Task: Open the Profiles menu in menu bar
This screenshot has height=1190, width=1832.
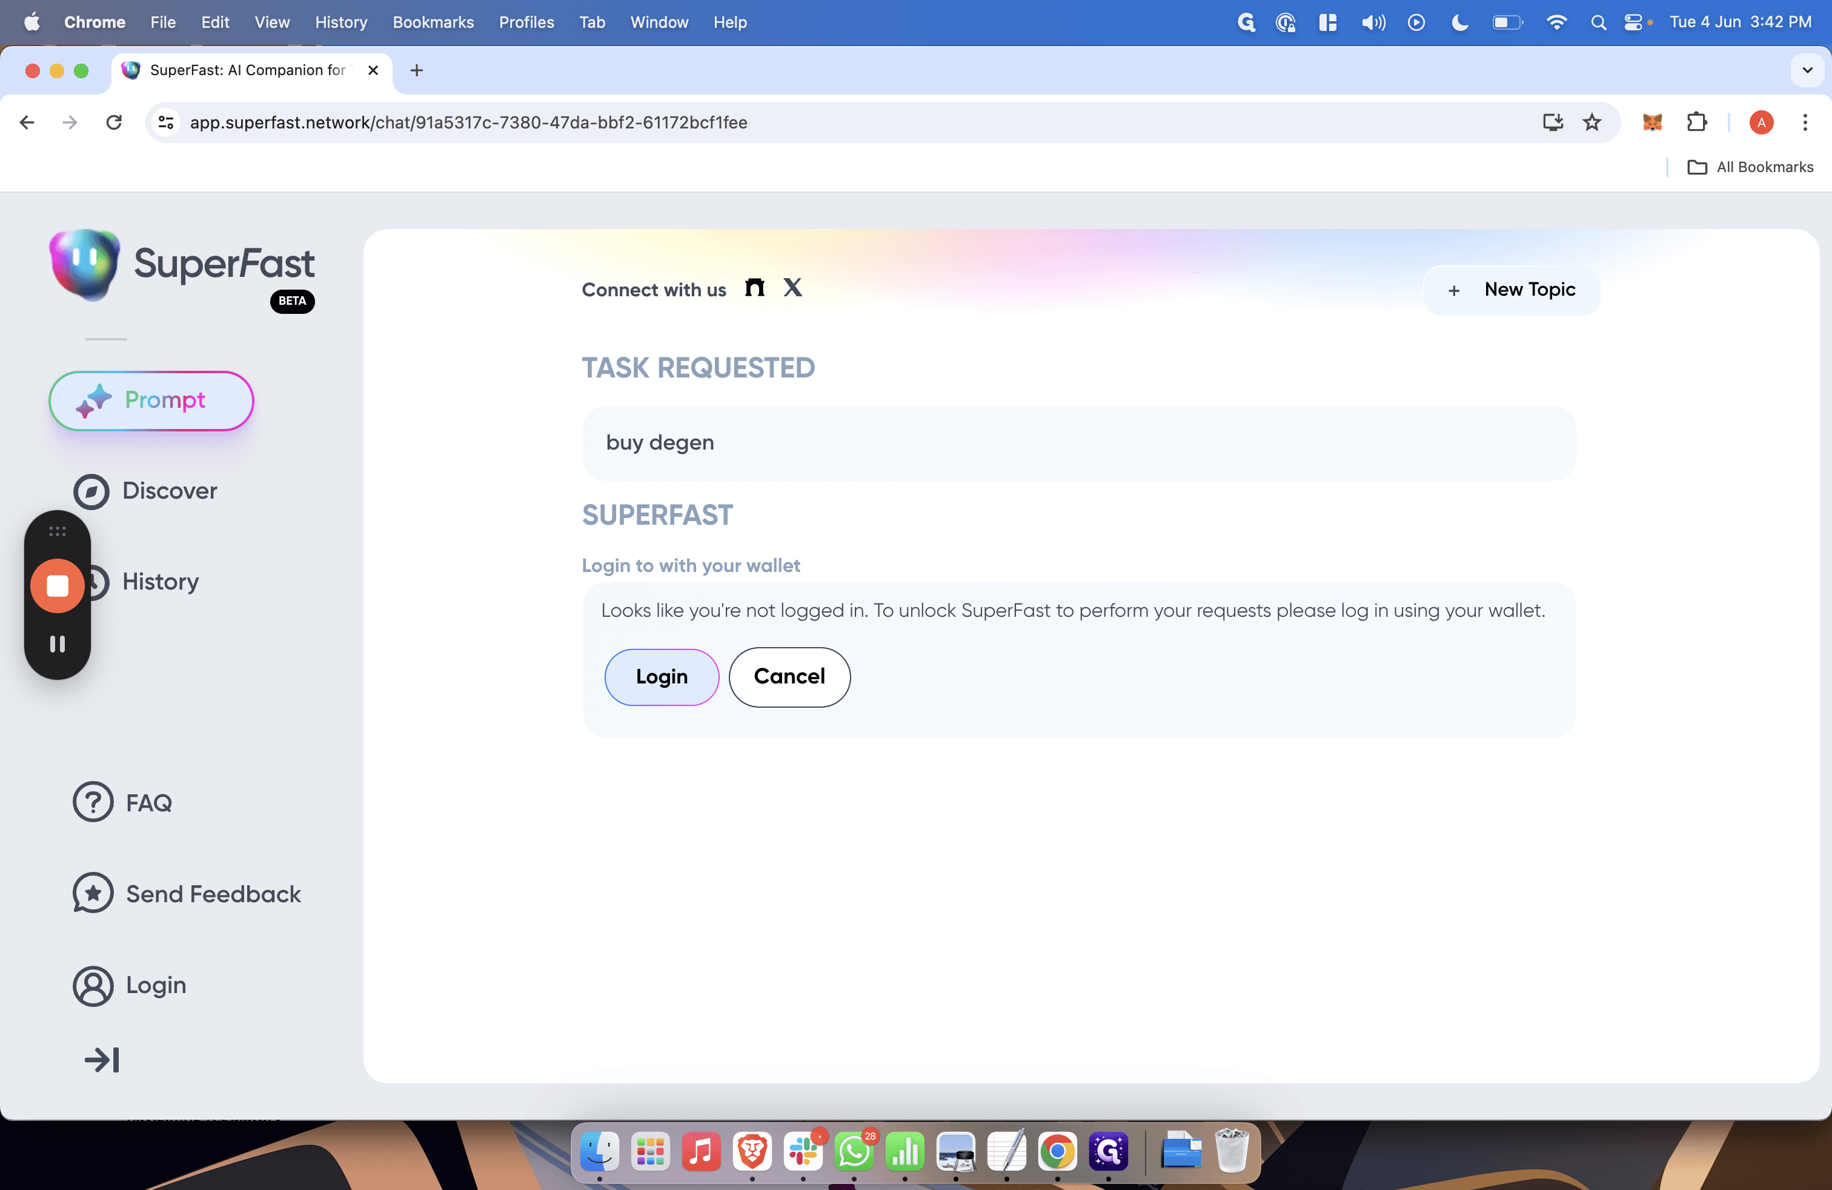Action: pos(526,22)
